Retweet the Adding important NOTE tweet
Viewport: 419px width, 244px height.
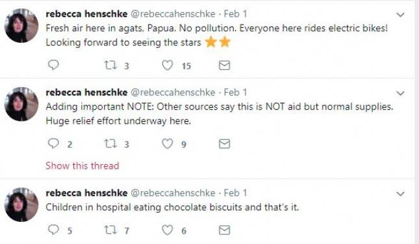tap(110, 143)
